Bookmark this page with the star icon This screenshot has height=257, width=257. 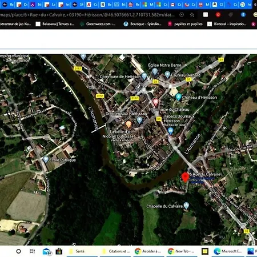tap(192, 15)
